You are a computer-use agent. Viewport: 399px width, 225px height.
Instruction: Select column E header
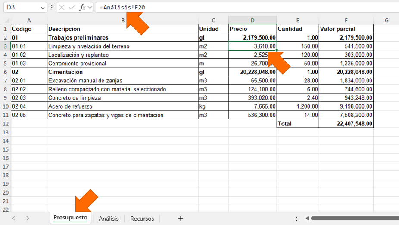298,21
